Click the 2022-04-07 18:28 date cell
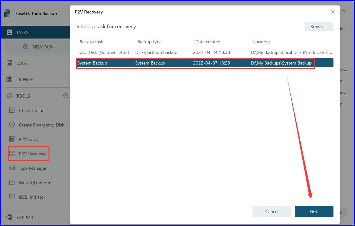Screen dimensions: 355x226 click(211, 63)
